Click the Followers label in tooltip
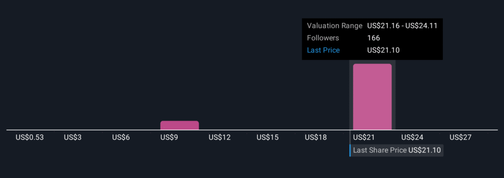Screen dimensions: 504x178 pyautogui.click(x=323, y=38)
